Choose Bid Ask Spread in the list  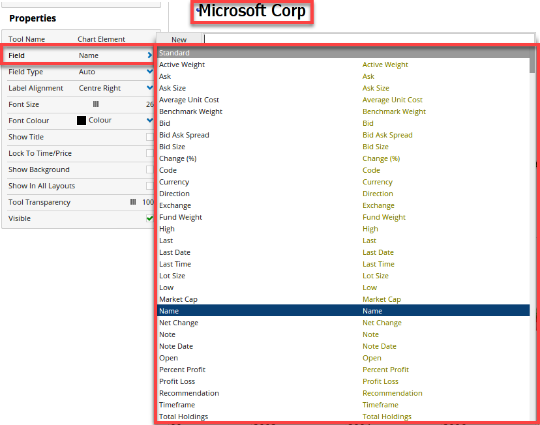click(x=343, y=135)
